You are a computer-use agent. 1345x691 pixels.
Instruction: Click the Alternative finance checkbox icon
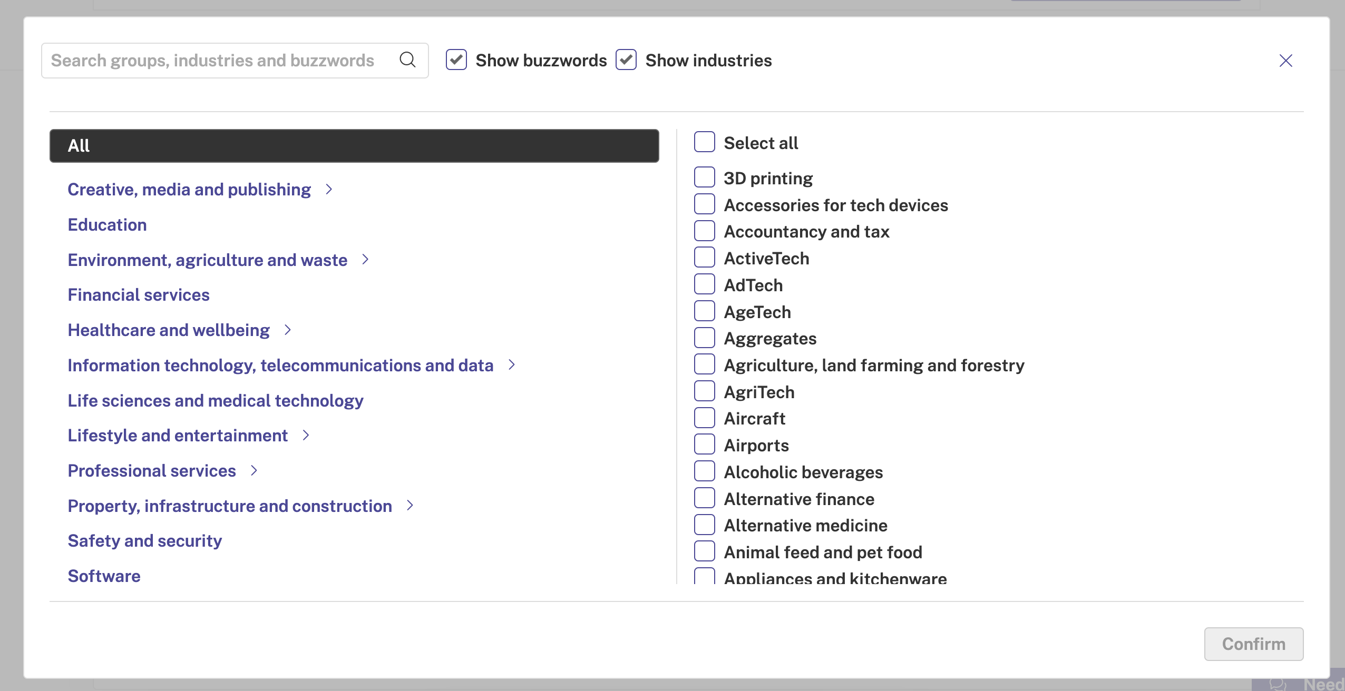click(705, 498)
